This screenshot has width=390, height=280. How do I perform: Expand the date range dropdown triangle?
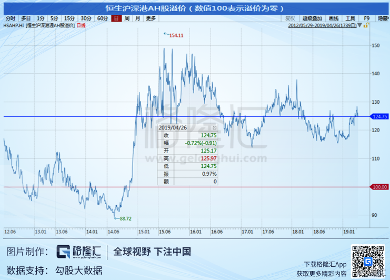pyautogui.click(x=359, y=25)
